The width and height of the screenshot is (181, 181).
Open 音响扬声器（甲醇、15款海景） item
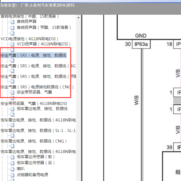[x=44, y=28]
